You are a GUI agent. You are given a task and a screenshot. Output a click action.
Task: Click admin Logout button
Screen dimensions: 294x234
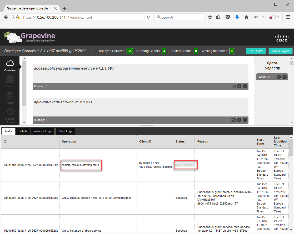[x=281, y=51]
